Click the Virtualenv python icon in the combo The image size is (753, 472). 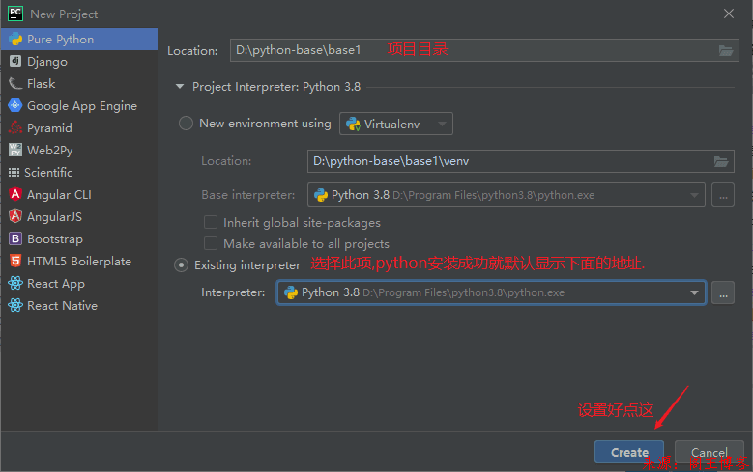pyautogui.click(x=353, y=124)
